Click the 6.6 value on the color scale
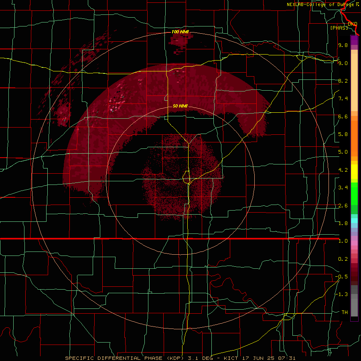The height and width of the screenshot is (361, 361). pos(343,116)
